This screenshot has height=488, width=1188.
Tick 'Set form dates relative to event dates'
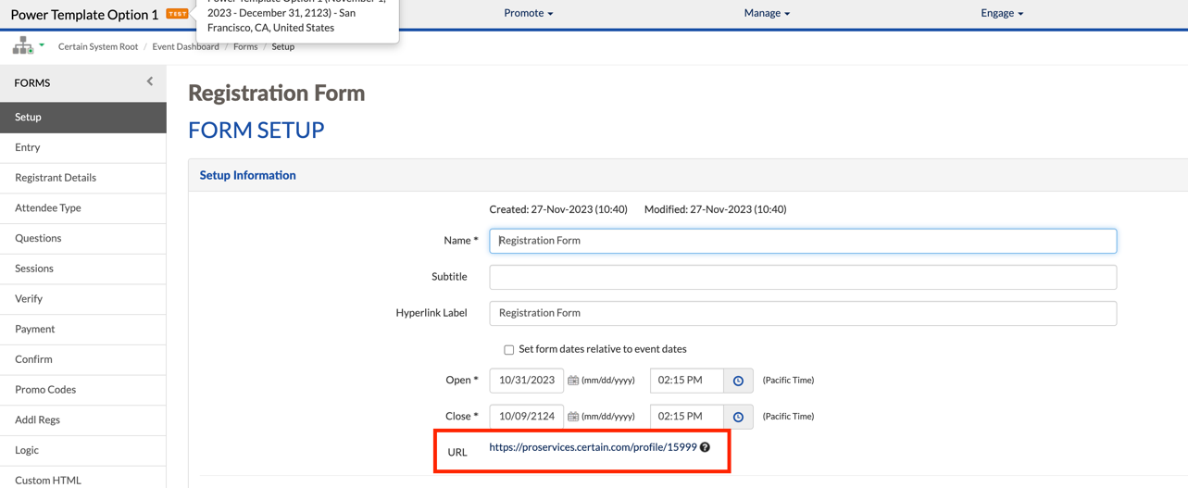(508, 350)
